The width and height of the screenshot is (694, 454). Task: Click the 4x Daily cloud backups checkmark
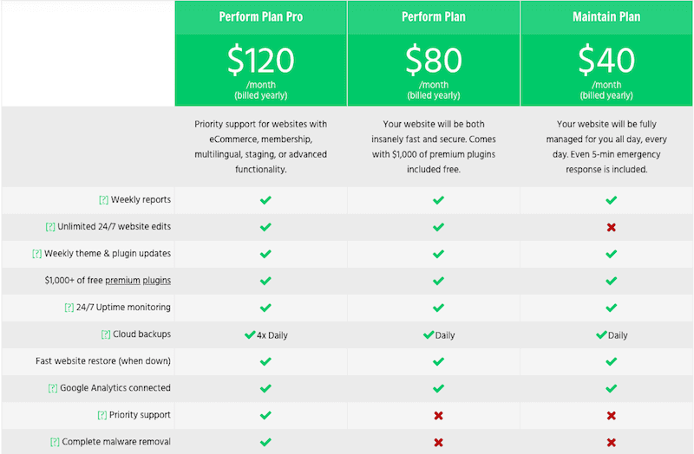250,334
